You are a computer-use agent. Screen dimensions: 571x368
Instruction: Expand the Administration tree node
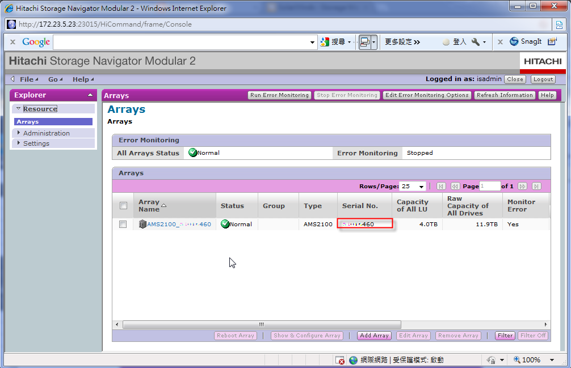19,133
